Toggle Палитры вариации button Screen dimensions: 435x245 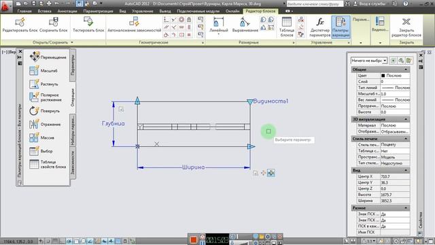click(341, 27)
